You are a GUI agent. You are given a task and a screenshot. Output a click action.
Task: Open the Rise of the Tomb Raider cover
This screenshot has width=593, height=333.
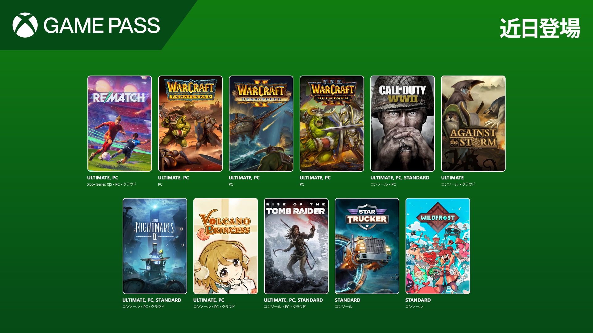(x=296, y=246)
